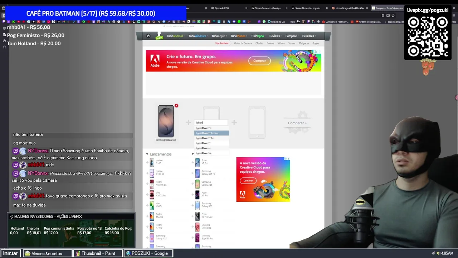
Task: Open Memes Secretos taskbar window
Action: click(47, 253)
